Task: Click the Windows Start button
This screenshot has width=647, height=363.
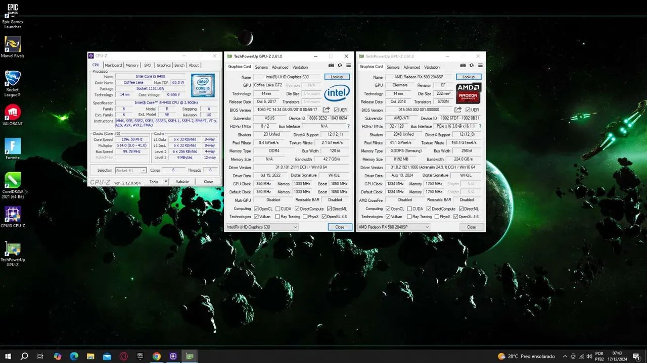Action: coord(8,356)
